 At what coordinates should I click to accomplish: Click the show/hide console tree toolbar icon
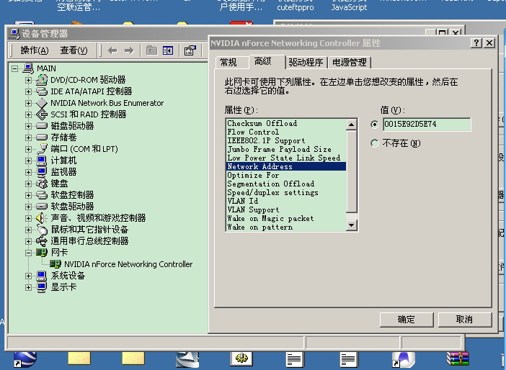click(168, 50)
